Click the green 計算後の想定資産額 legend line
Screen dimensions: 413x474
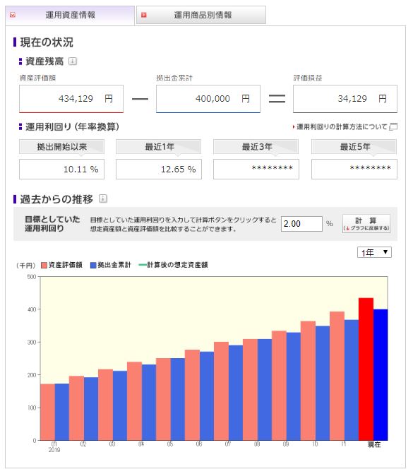(x=143, y=265)
